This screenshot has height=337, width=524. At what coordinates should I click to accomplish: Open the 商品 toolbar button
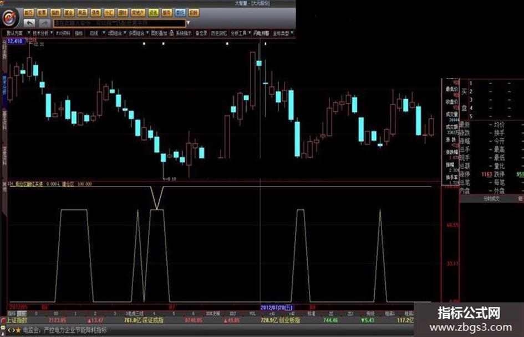coord(82,13)
